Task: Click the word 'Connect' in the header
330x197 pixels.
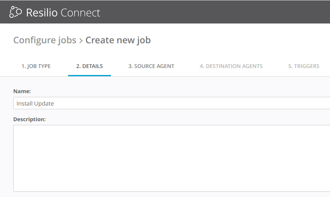Action: point(80,12)
